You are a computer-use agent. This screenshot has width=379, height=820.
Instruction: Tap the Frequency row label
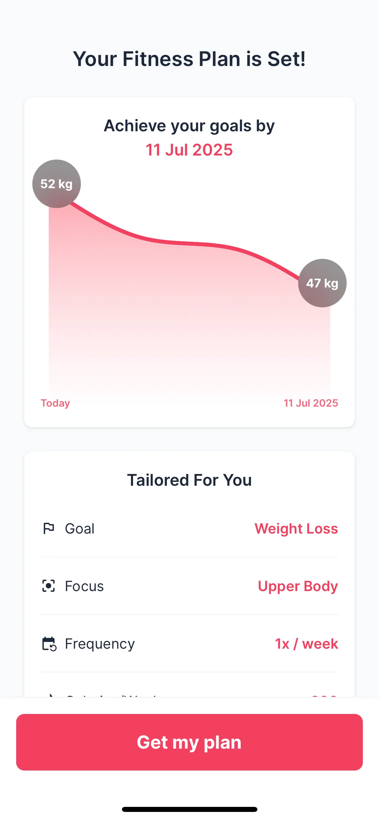click(x=100, y=644)
